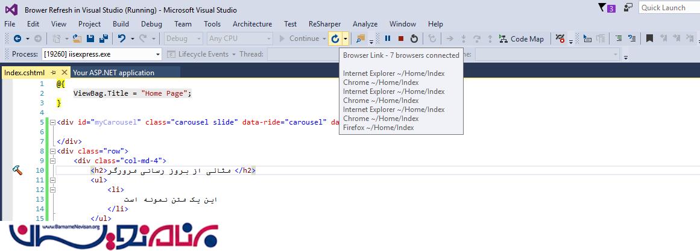Click the bookmark toggle icon
700x251 pixels.
(649, 39)
